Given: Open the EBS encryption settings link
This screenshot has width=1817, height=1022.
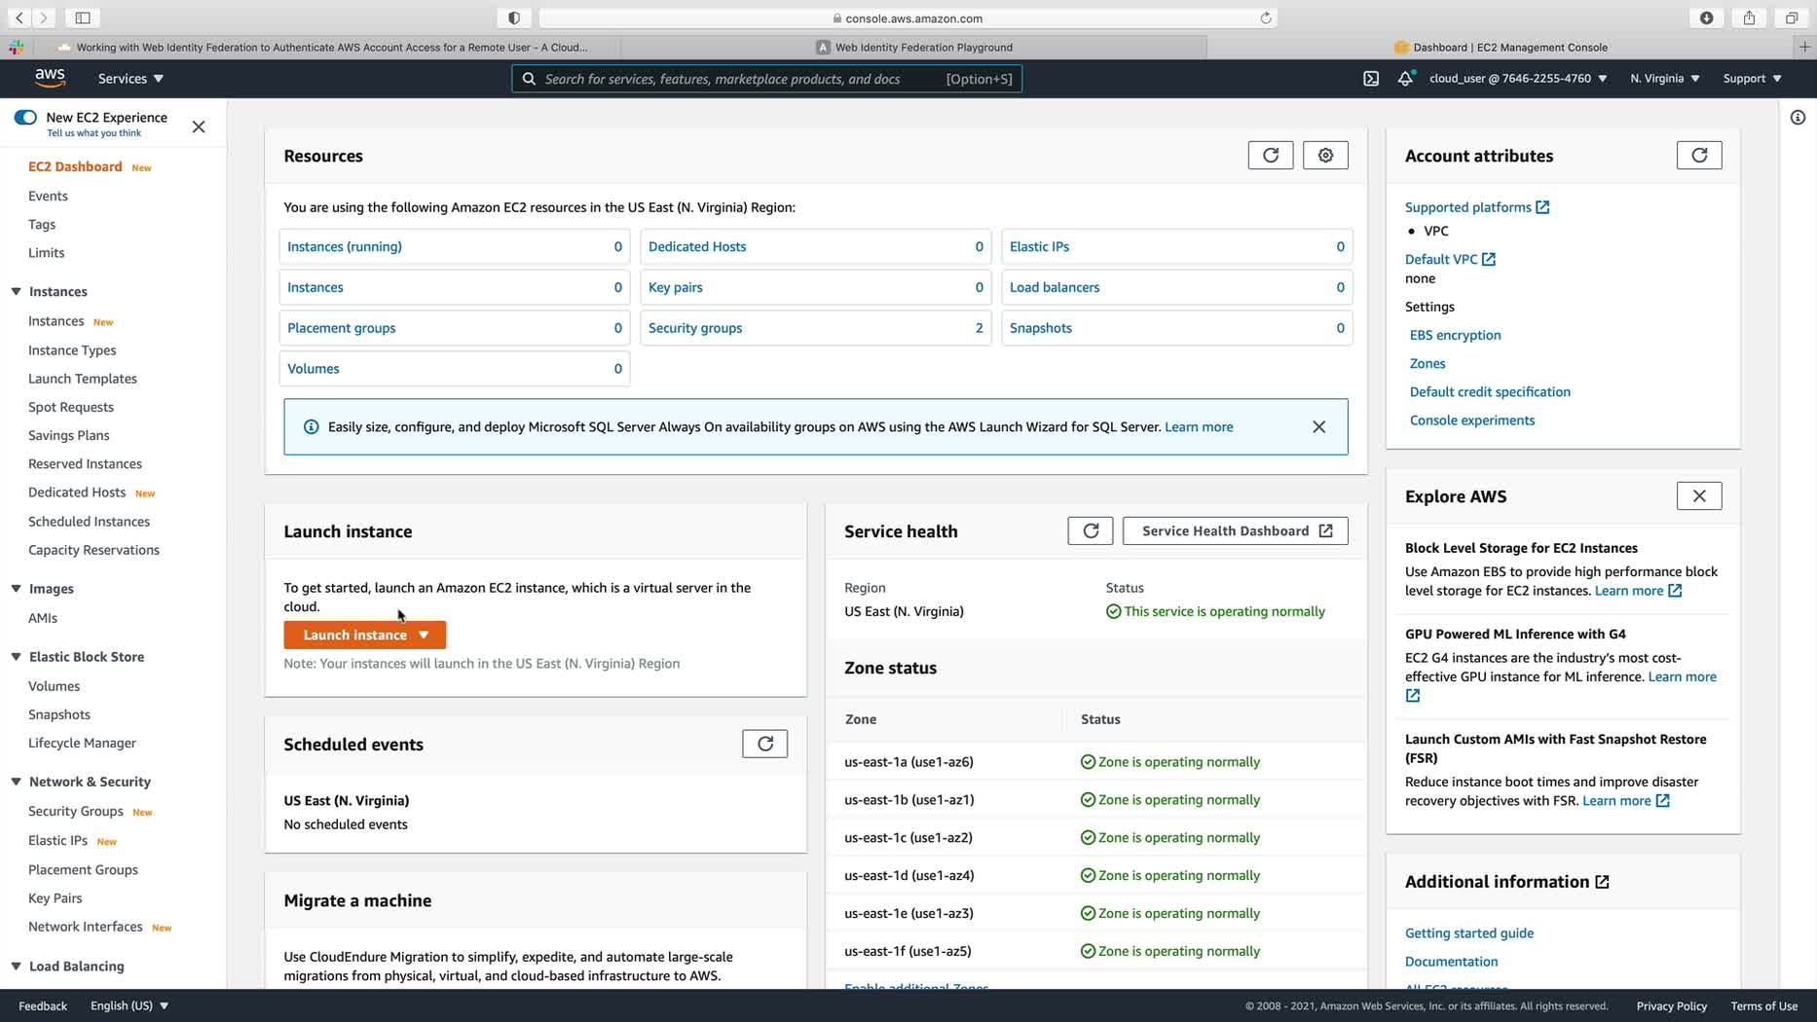Looking at the screenshot, I should pyautogui.click(x=1456, y=335).
